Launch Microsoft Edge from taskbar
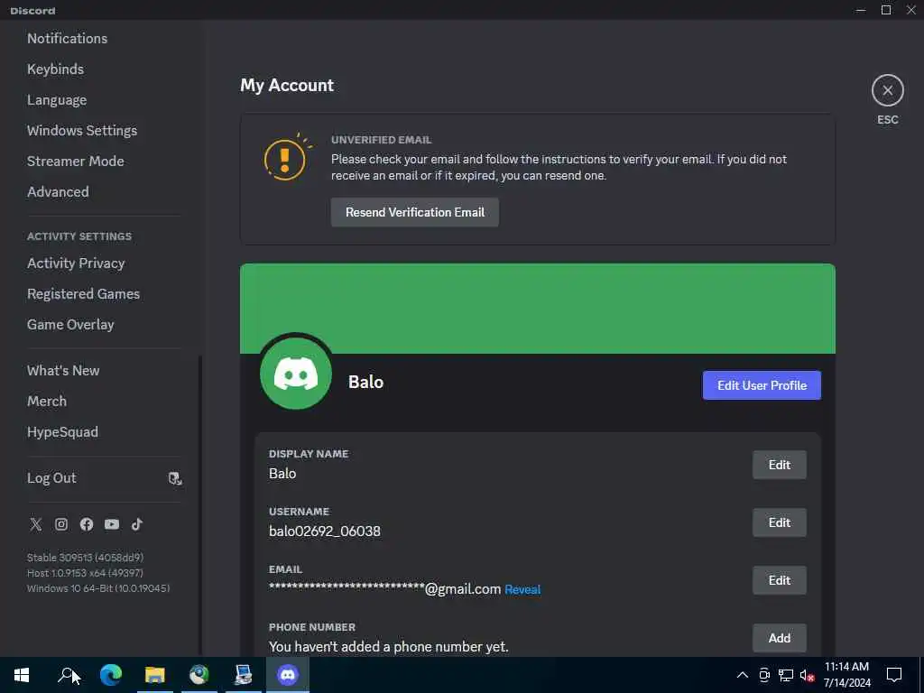924x693 pixels. [110, 675]
